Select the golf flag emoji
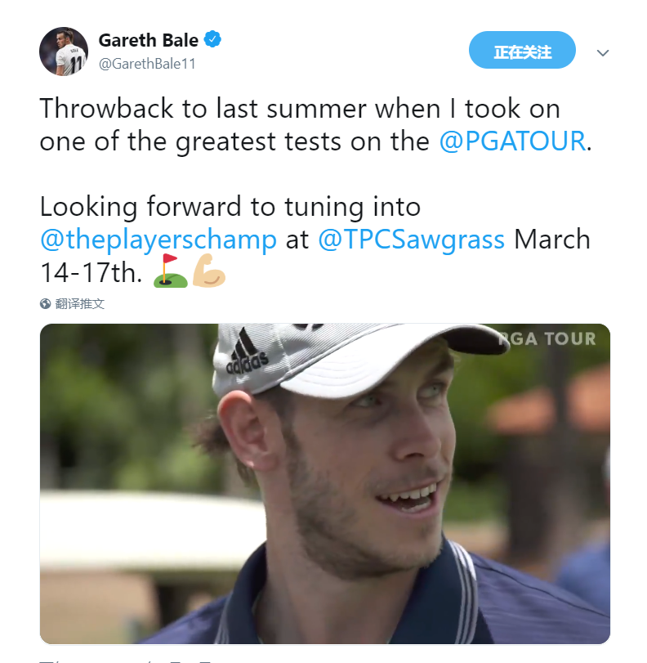The width and height of the screenshot is (647, 663). 170,271
